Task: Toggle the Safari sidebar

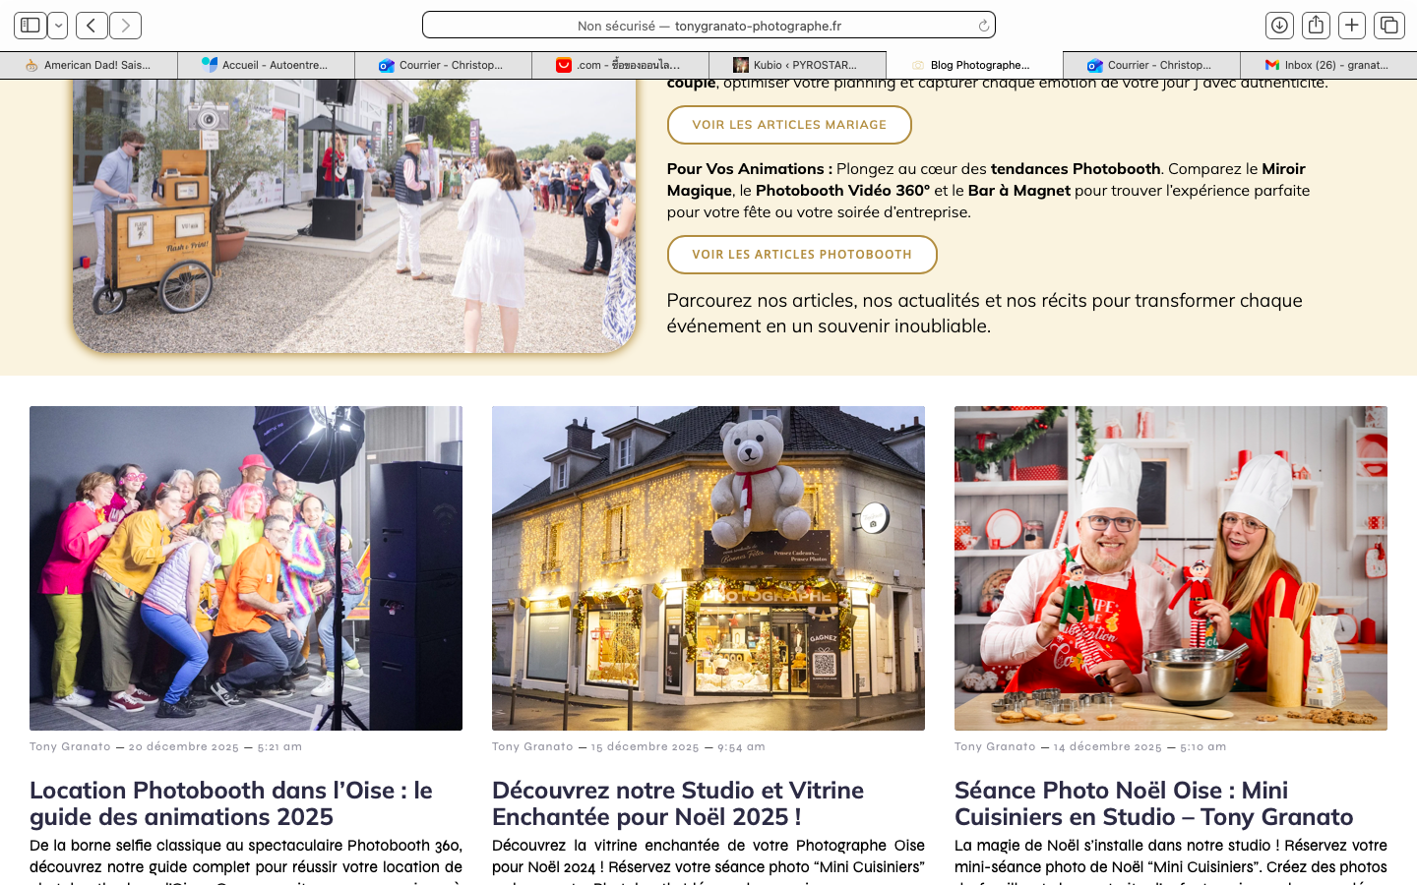Action: [x=31, y=26]
